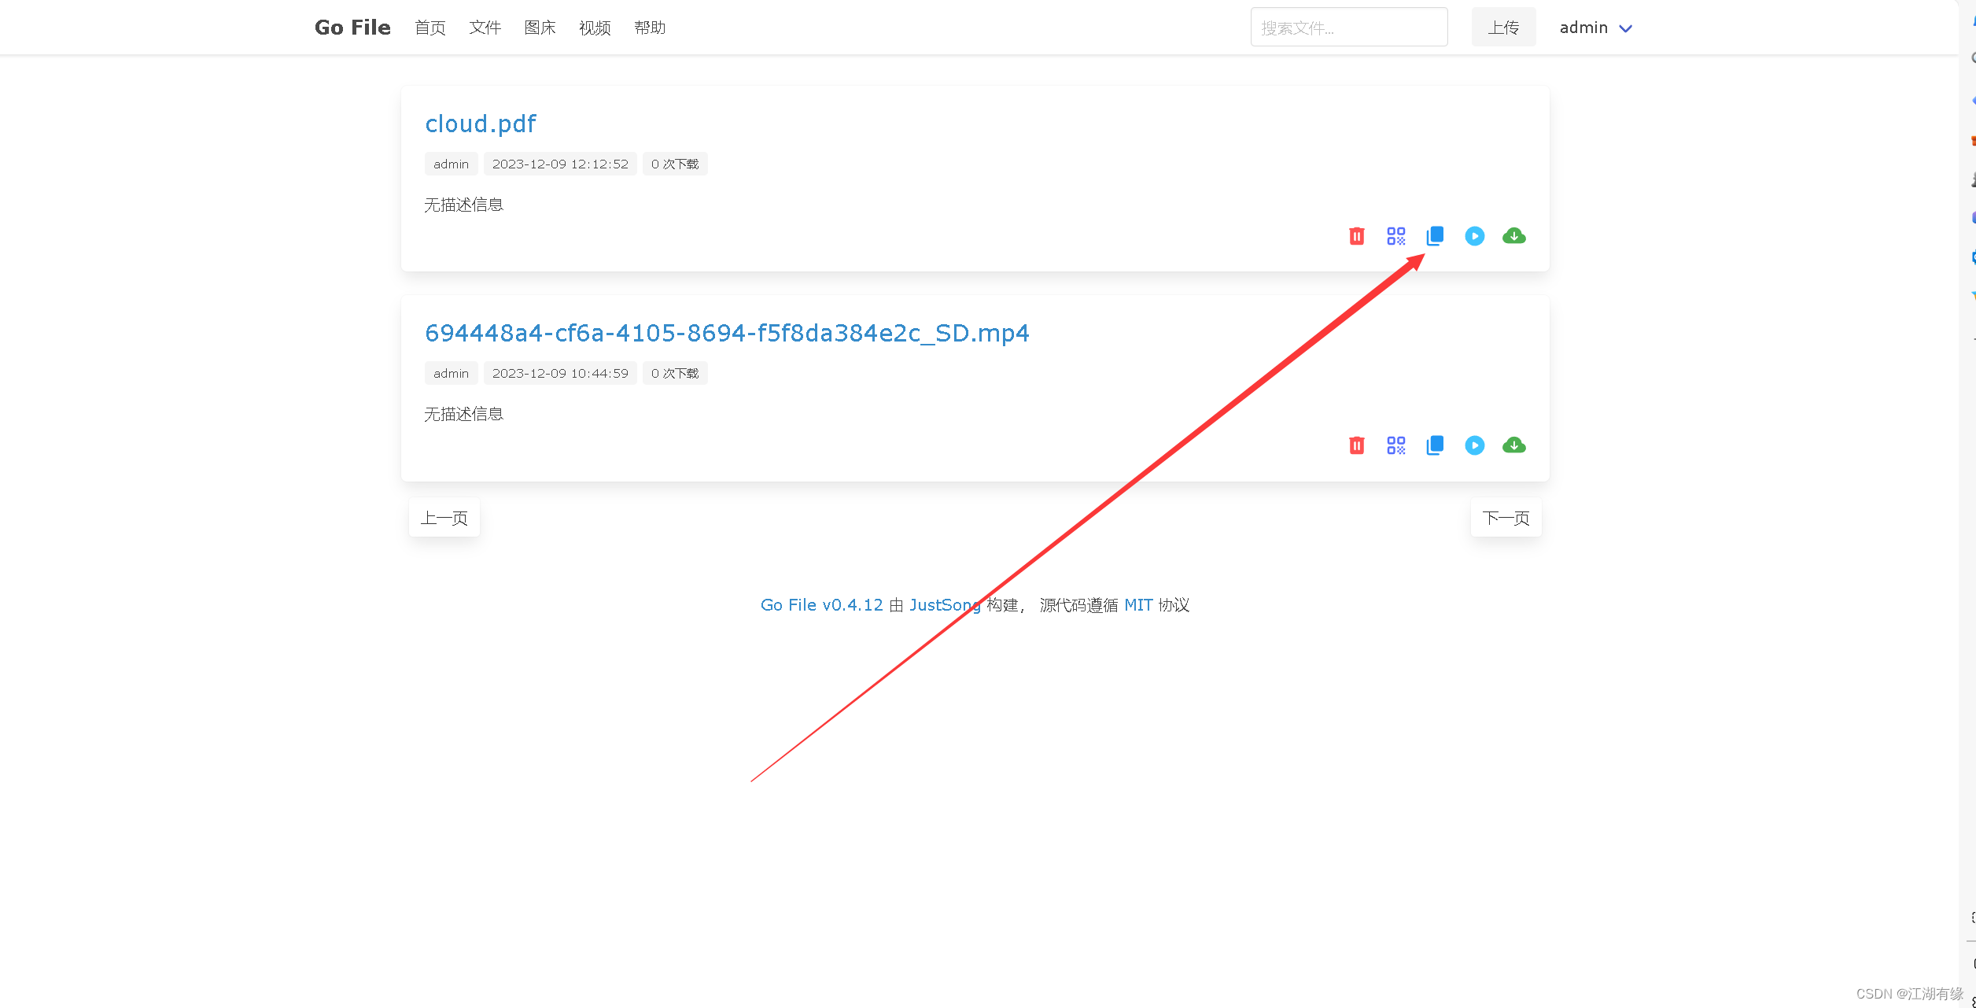Open the cloud.pdf file link

pyautogui.click(x=480, y=124)
